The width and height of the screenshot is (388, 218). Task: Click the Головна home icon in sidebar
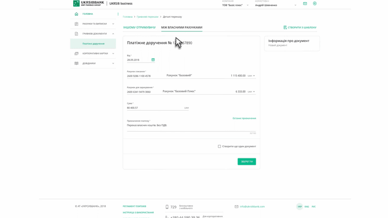76,14
